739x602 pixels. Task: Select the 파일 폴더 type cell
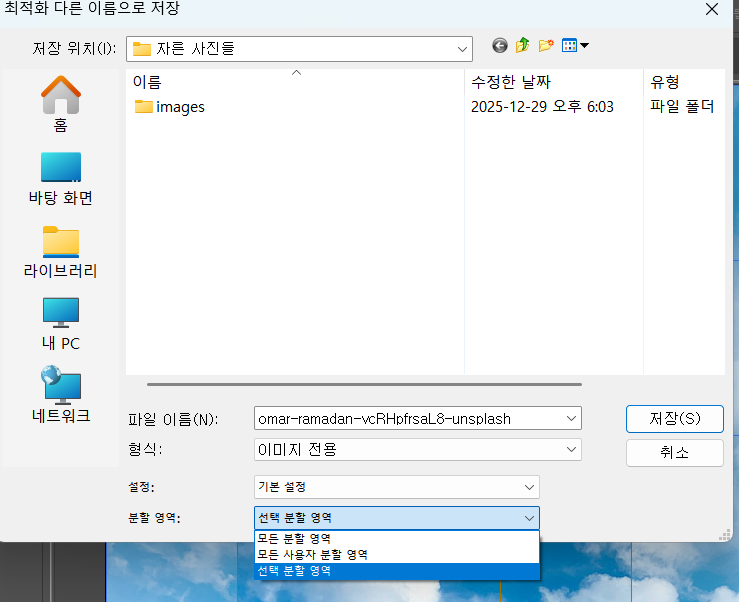[x=682, y=106]
